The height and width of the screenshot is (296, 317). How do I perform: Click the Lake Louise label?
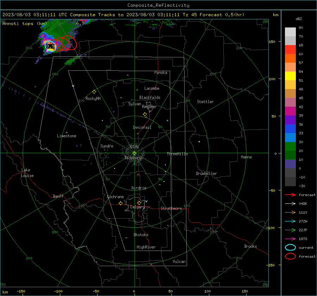pos(27,173)
